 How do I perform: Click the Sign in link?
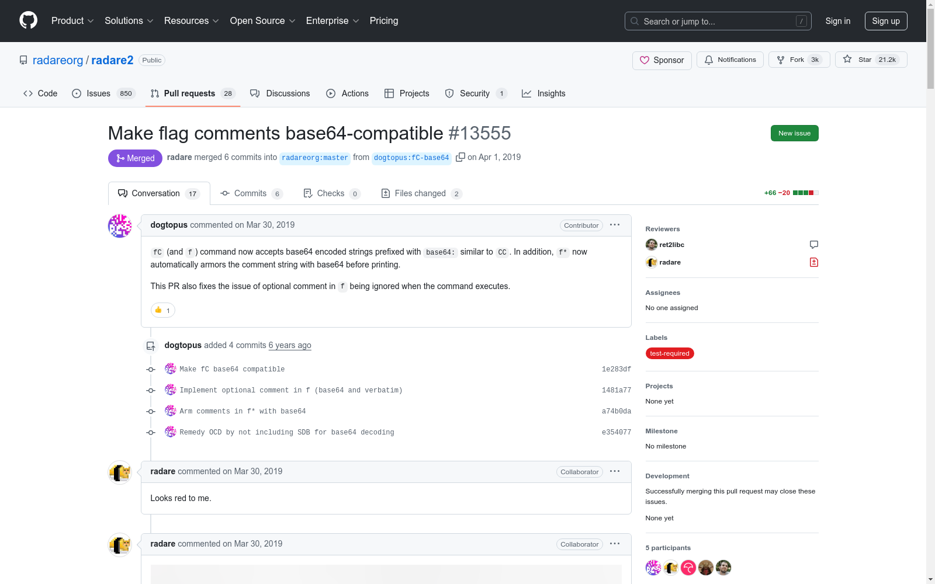(x=838, y=21)
